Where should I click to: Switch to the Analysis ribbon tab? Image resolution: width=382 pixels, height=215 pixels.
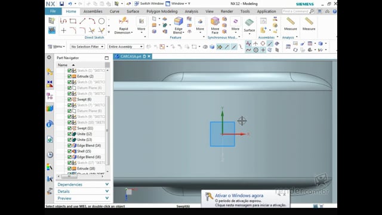pyautogui.click(x=191, y=11)
